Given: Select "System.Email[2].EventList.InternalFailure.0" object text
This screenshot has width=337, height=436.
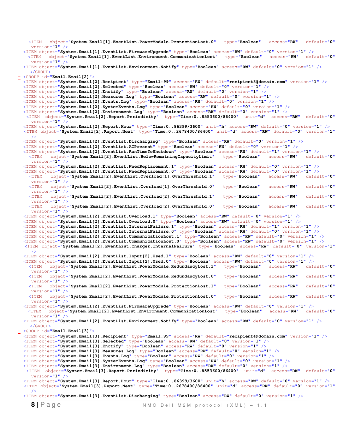Looking at the screenshot, I should click(x=117, y=232).
